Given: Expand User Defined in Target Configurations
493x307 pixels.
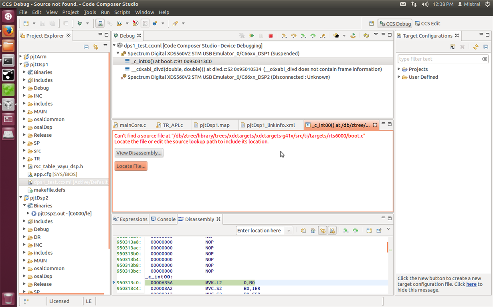Looking at the screenshot, I should tap(399, 77).
